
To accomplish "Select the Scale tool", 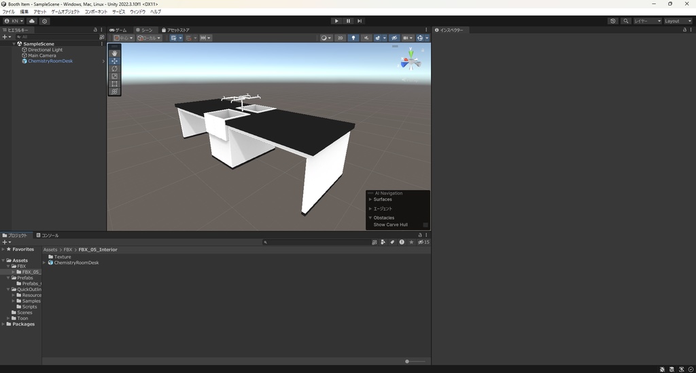I will (114, 76).
